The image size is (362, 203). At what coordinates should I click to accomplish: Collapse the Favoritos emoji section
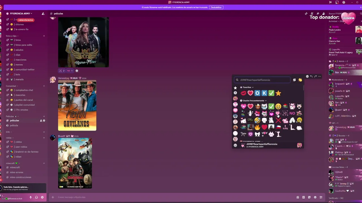pos(247,87)
